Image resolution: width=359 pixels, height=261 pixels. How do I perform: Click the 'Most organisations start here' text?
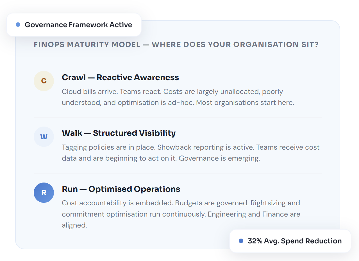coord(245,103)
